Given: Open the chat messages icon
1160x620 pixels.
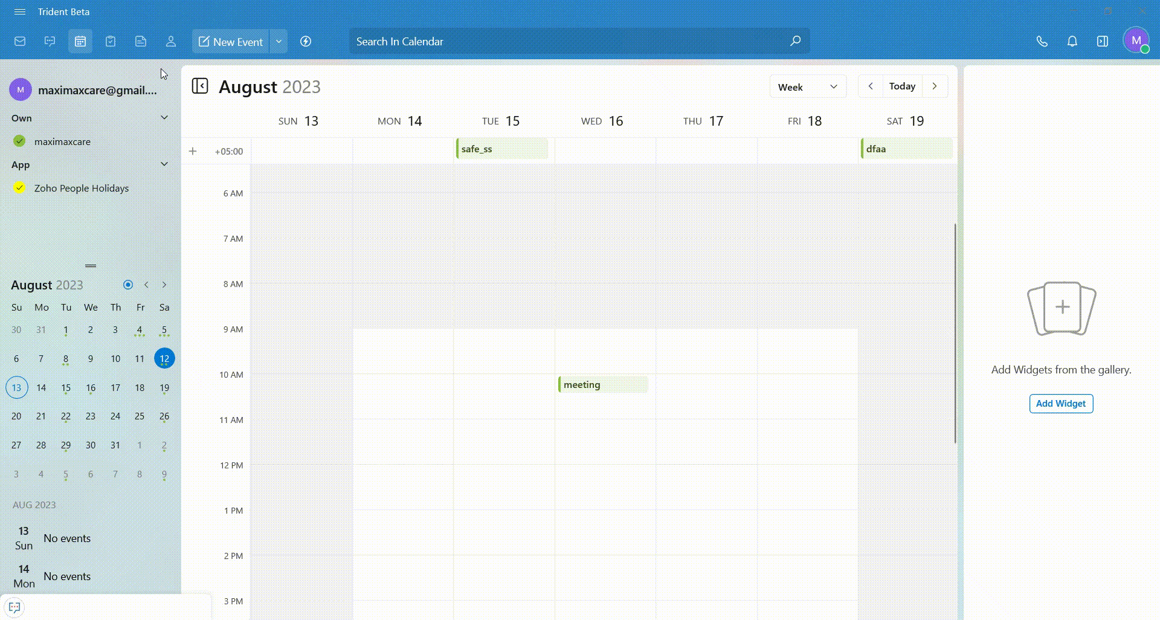Looking at the screenshot, I should (x=50, y=42).
